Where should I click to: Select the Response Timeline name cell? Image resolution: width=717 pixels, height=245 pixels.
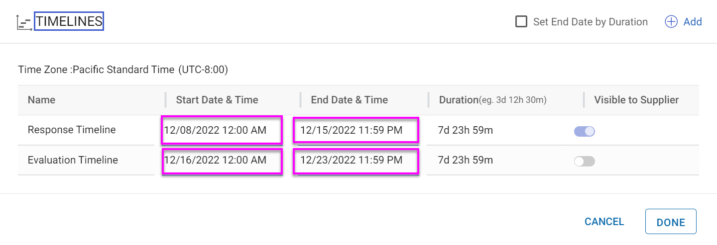72,130
